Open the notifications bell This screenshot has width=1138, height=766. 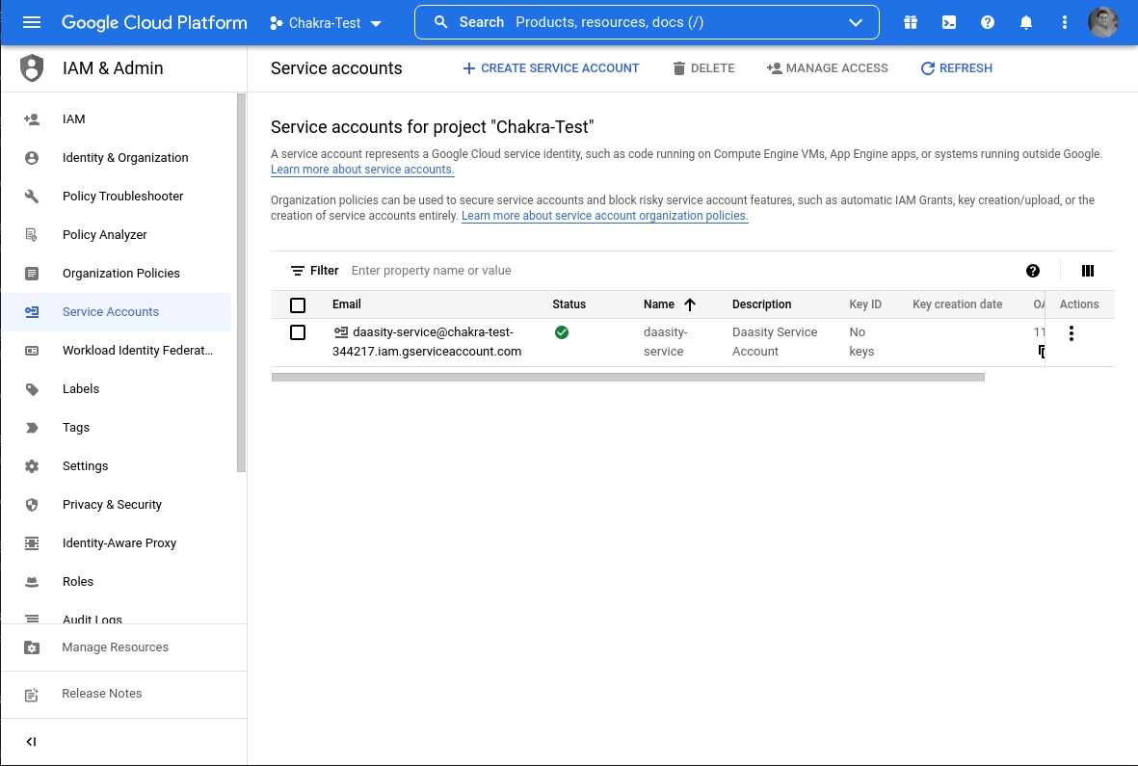pos(1026,22)
